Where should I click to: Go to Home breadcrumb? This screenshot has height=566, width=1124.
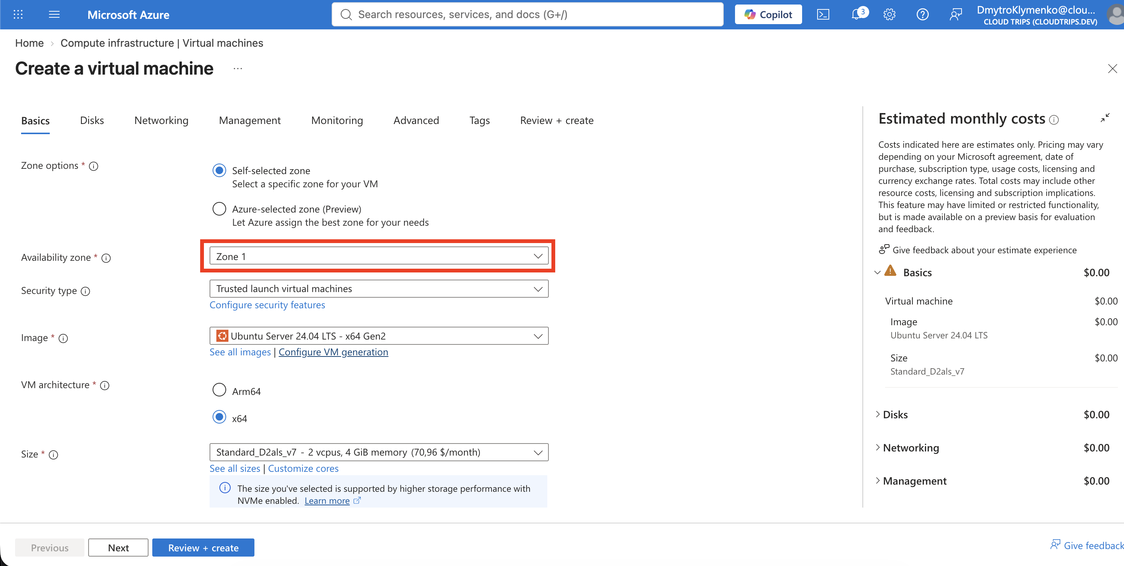coord(29,43)
